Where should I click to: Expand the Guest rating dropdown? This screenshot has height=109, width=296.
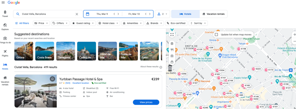coord(83,23)
